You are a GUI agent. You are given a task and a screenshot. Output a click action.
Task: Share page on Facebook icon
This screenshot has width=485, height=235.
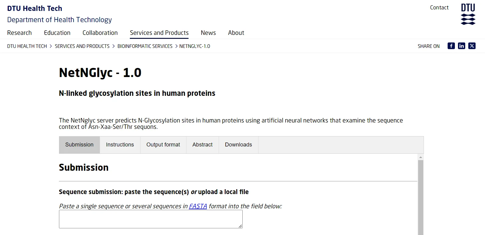pyautogui.click(x=451, y=46)
